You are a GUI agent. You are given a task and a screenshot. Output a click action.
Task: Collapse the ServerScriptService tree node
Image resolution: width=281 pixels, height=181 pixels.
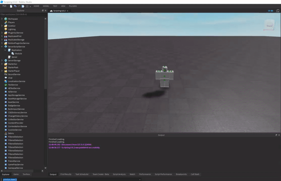click(x=2, y=47)
